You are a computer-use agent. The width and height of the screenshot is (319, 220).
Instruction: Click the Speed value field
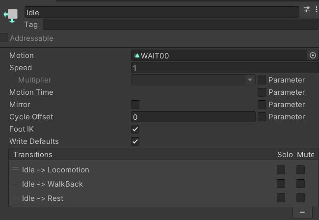pyautogui.click(x=225, y=68)
